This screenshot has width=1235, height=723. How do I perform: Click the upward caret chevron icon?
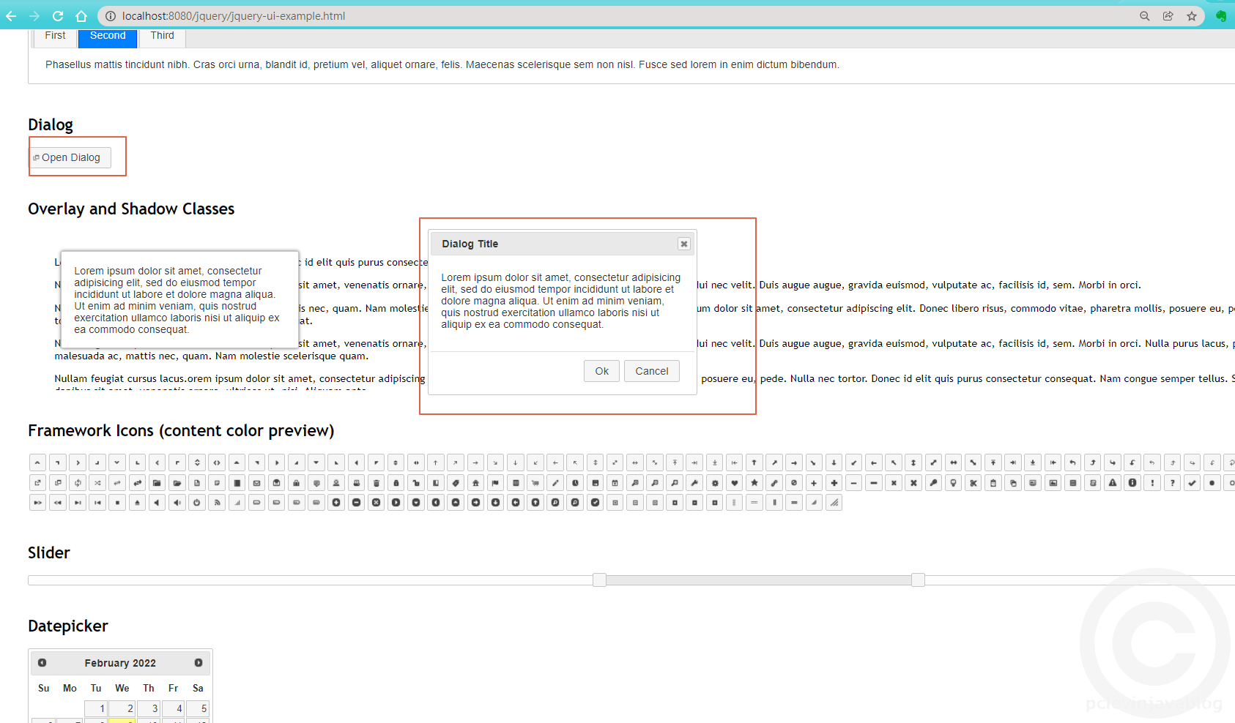[x=38, y=462]
